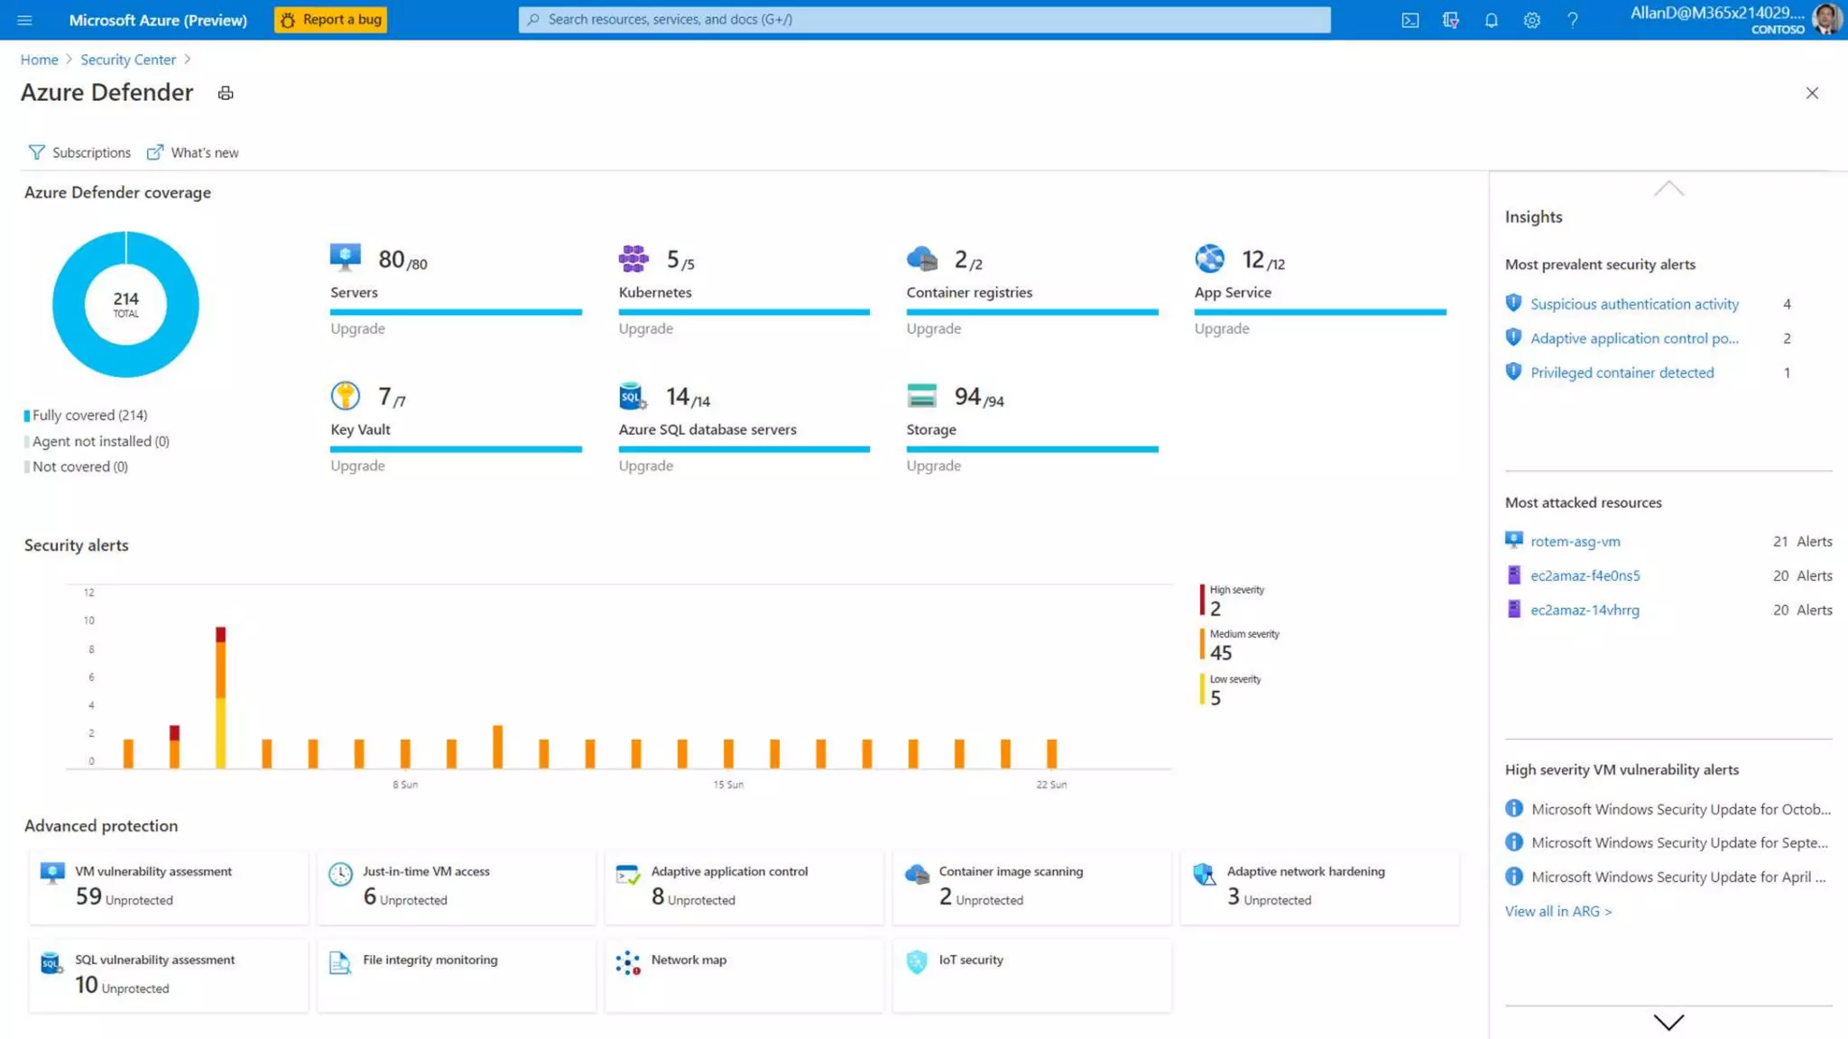Open the What's new link

[x=193, y=152]
